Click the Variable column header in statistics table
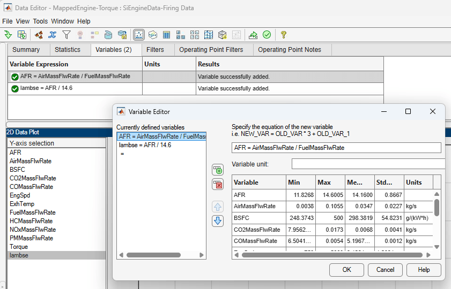 click(259, 182)
